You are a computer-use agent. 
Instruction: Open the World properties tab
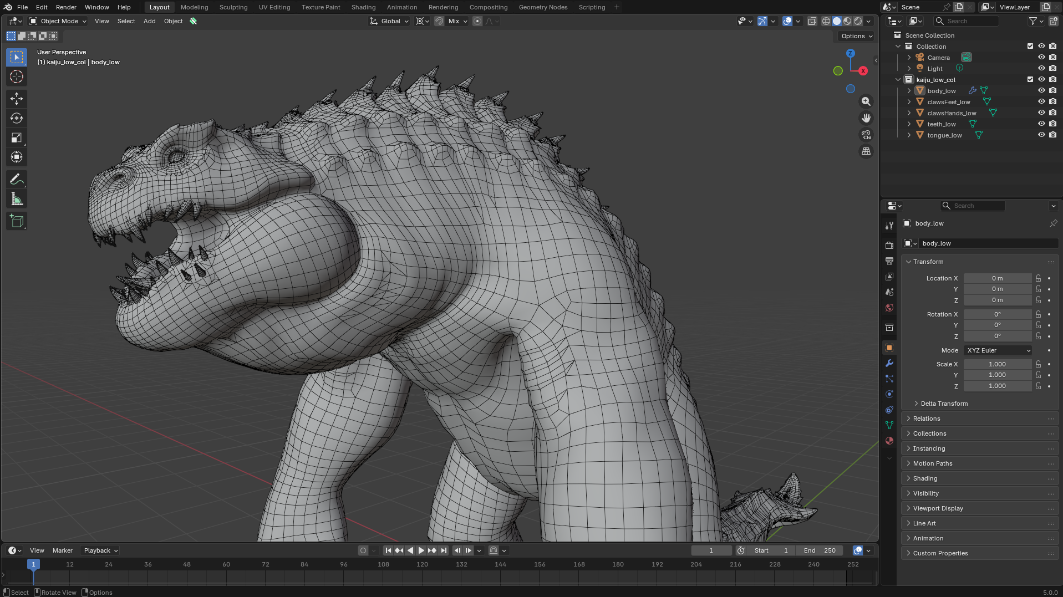point(889,307)
